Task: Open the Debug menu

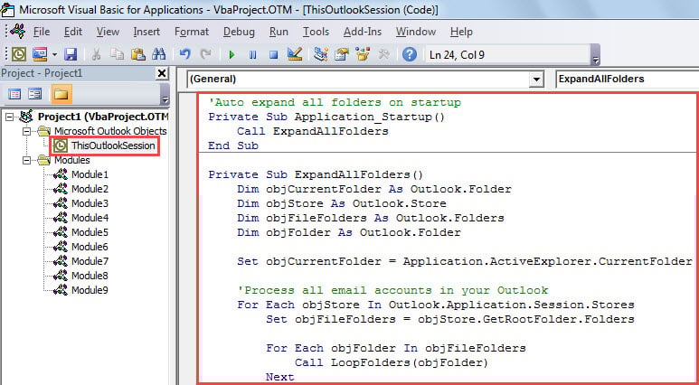Action: tap(239, 33)
